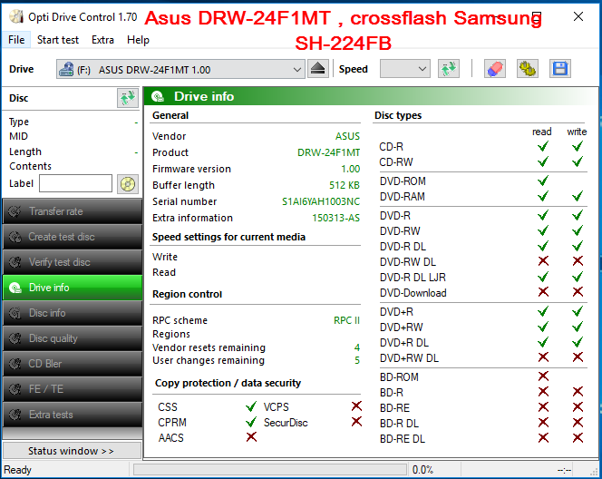The height and width of the screenshot is (479, 602).
Task: Click the CSS supported checkmark
Action: [x=251, y=406]
